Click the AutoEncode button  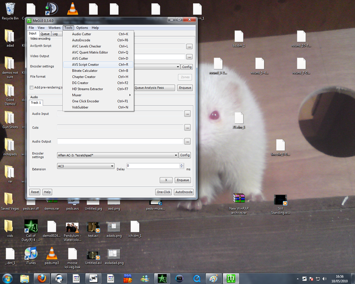point(184,192)
